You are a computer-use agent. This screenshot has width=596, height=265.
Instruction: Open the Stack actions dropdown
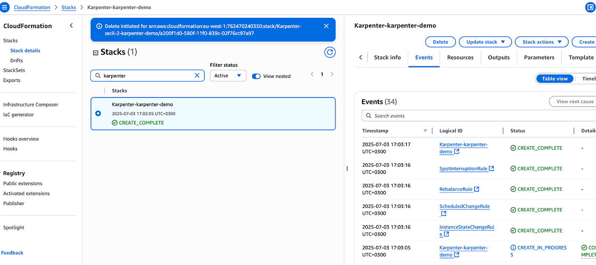pos(542,42)
